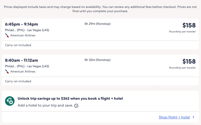Click the $158 price on the 6:45pm flight
The image size is (201, 125).
189,25
